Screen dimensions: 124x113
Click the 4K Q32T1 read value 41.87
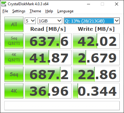pyautogui.click(x=48, y=58)
